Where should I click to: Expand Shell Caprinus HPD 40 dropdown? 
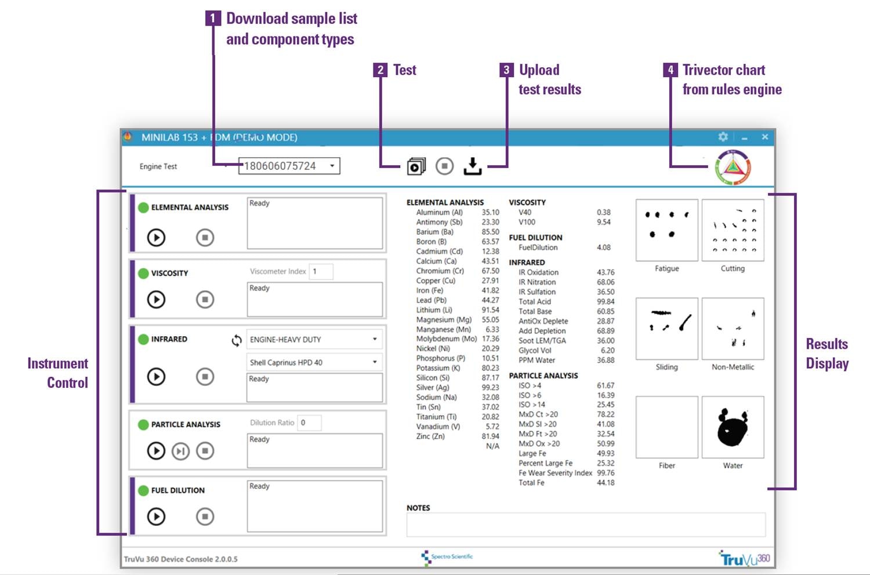[x=314, y=362]
